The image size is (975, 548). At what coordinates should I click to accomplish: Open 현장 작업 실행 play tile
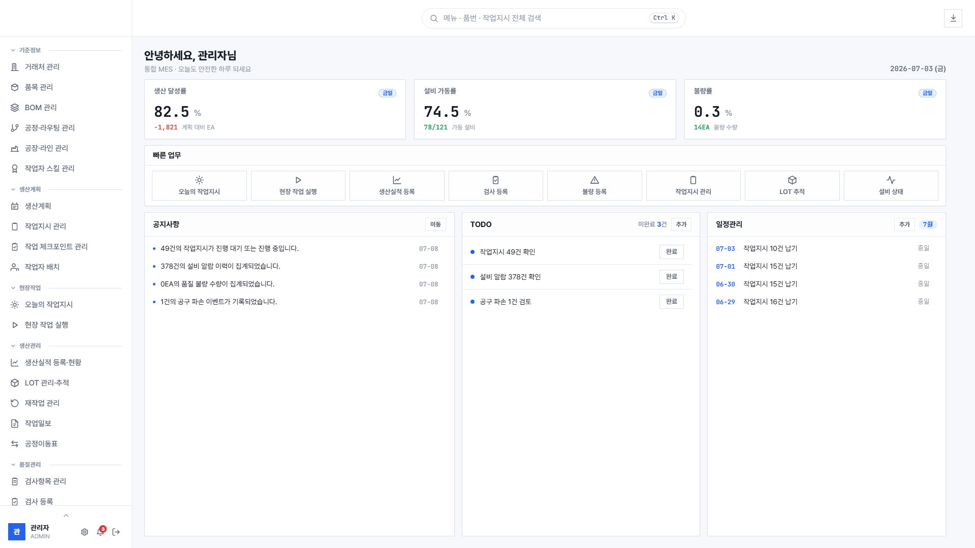coord(298,185)
